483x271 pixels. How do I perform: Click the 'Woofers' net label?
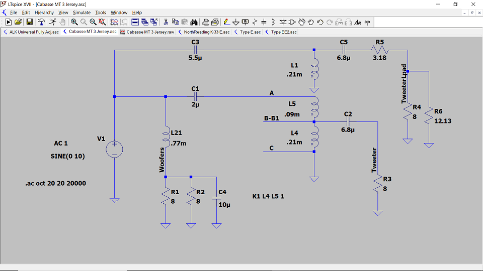pos(162,160)
